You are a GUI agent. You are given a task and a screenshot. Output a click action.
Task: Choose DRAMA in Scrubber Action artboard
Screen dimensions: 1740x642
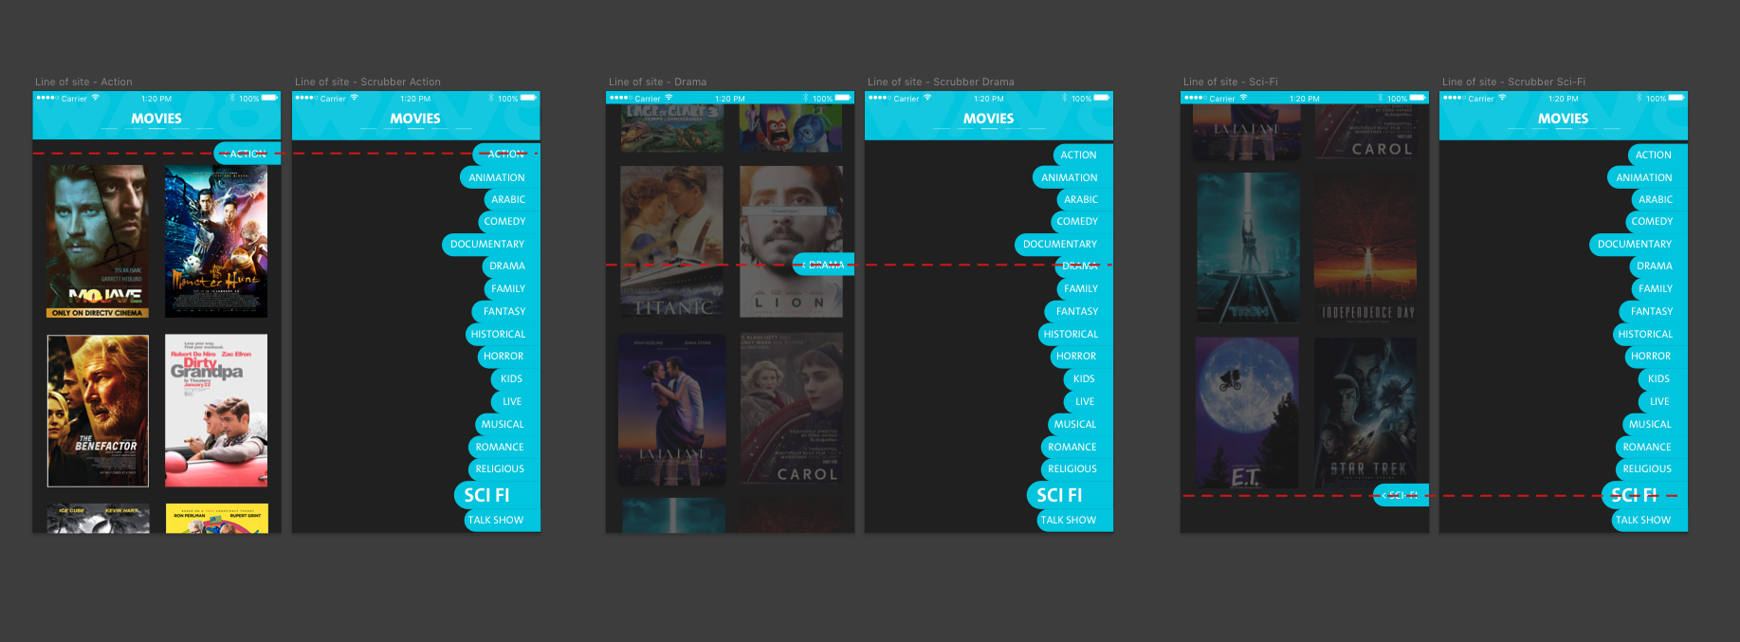tap(510, 266)
